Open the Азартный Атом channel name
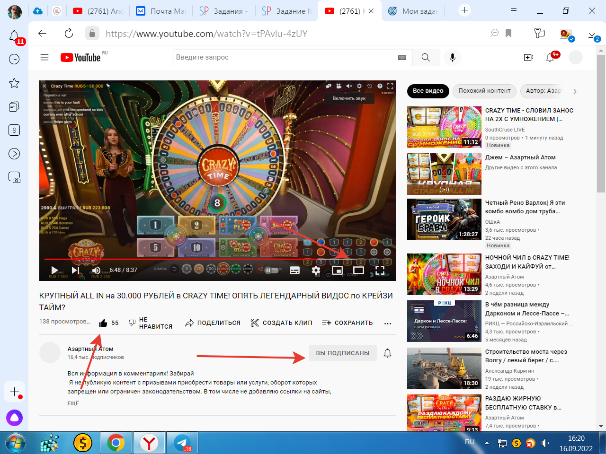The width and height of the screenshot is (606, 454). click(x=90, y=349)
